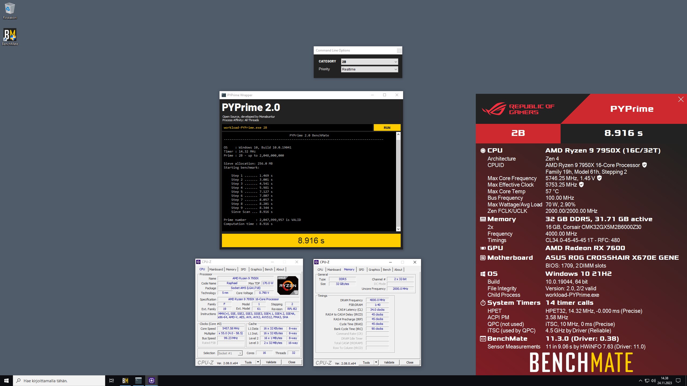Click the console window taskbar icon
Viewport: 687px width, 386px height.
pyautogui.click(x=138, y=381)
